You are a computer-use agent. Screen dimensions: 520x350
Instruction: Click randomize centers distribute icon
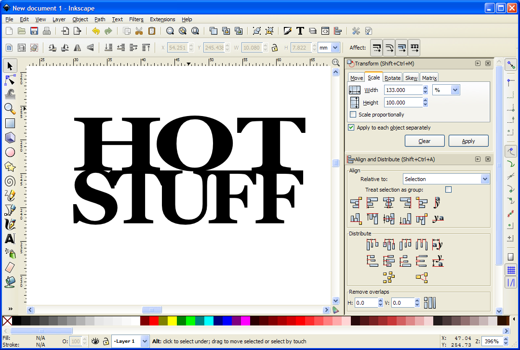(388, 277)
